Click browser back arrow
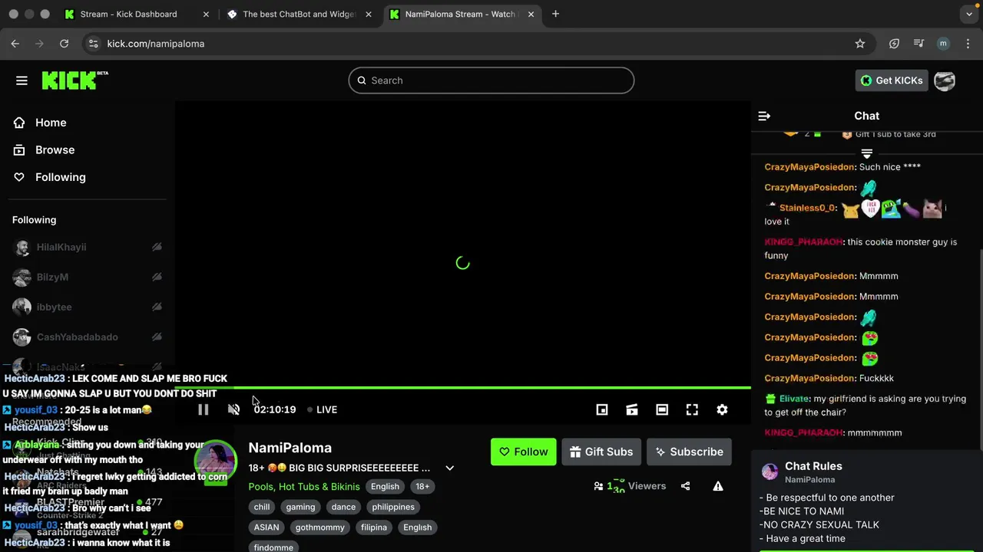The height and width of the screenshot is (552, 983). [15, 44]
